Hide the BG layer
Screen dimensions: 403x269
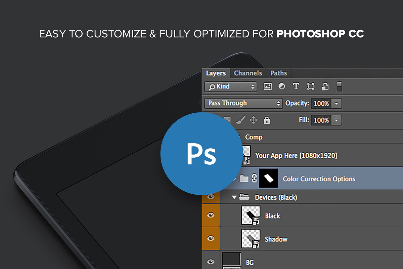pos(211,261)
